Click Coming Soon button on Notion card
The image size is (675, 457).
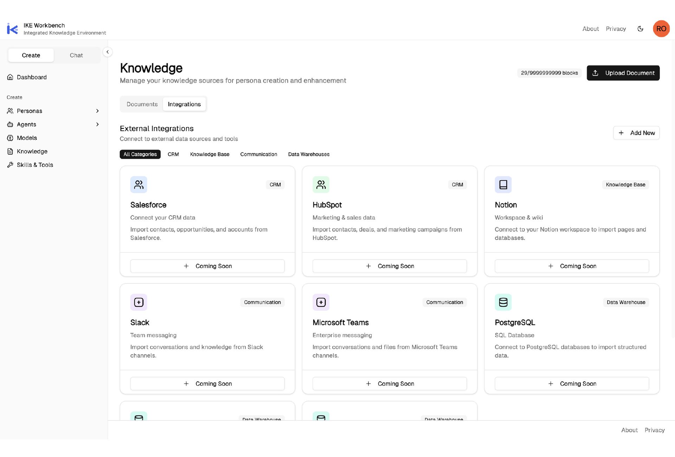(572, 266)
